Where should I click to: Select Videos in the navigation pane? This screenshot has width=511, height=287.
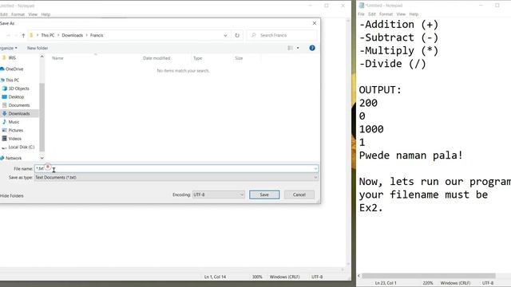tap(14, 139)
